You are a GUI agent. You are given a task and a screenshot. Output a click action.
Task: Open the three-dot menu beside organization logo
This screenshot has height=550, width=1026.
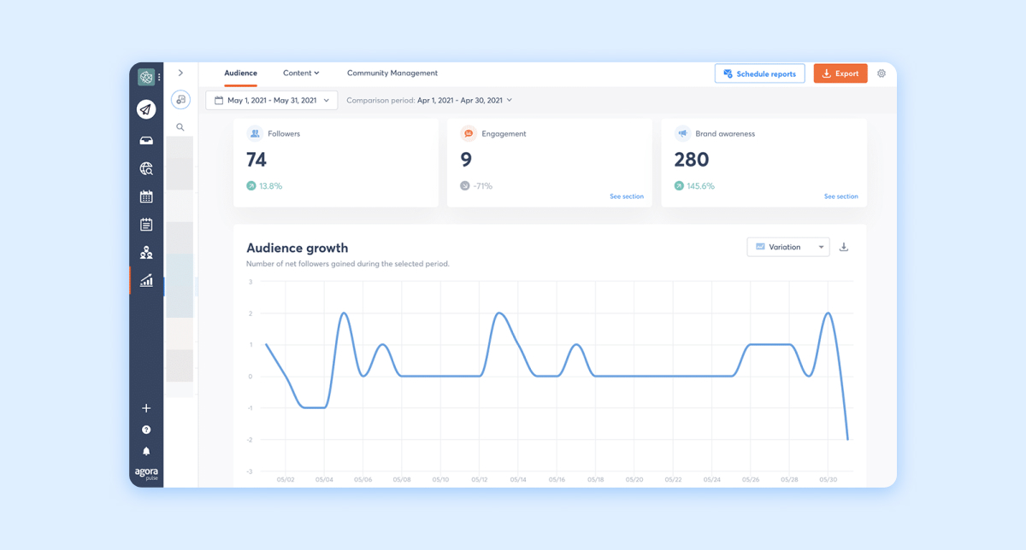click(159, 78)
